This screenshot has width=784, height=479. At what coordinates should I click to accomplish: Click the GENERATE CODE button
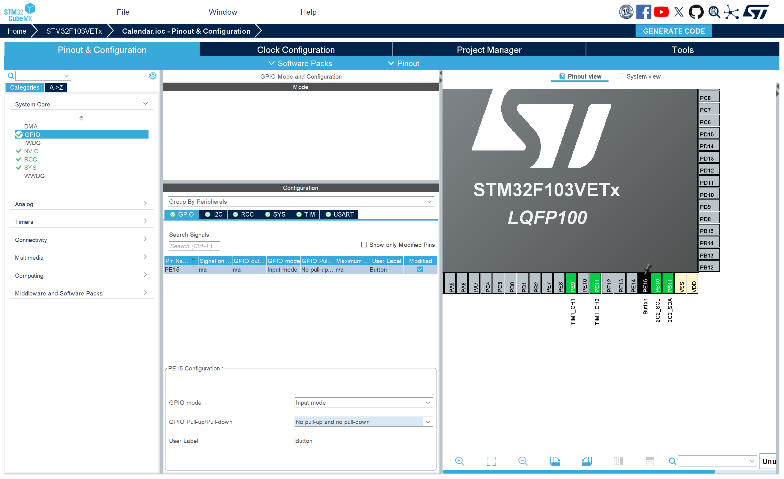coord(673,31)
